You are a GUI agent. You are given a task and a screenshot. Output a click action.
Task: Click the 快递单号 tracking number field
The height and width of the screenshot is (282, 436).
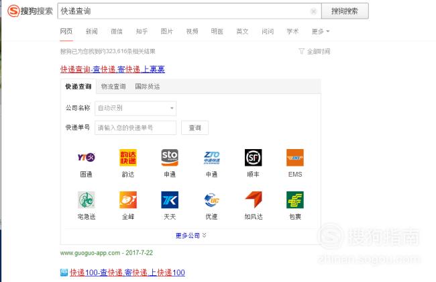pyautogui.click(x=135, y=128)
